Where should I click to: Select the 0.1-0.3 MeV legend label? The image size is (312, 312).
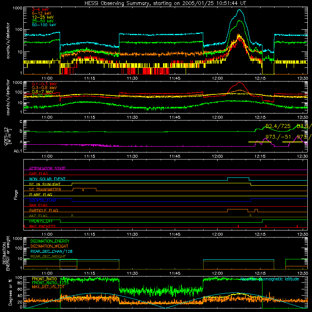(44, 84)
